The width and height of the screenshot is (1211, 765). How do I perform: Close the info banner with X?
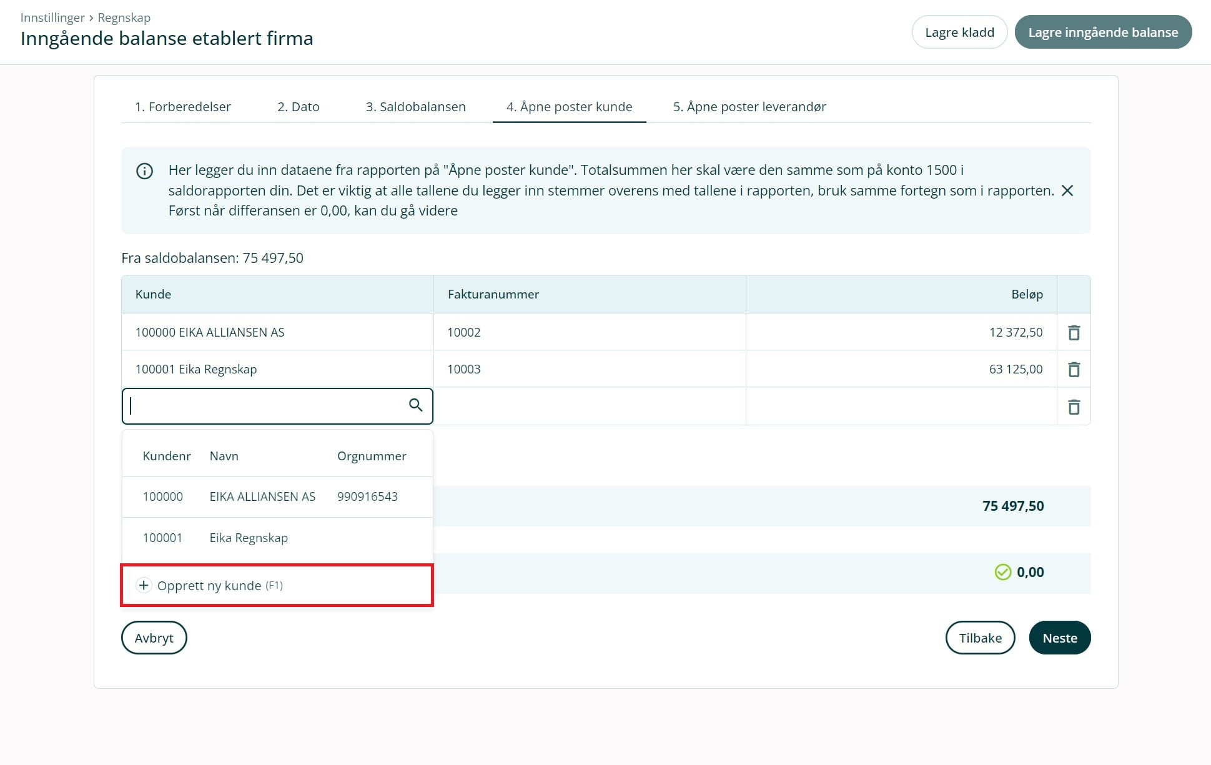1067,190
